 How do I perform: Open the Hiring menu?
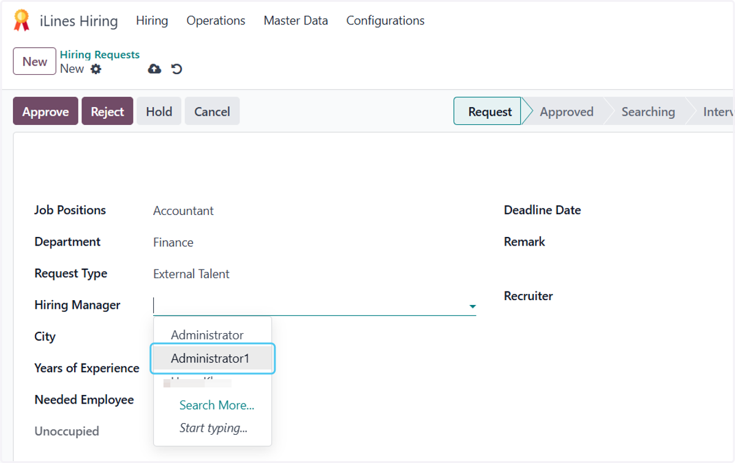pos(152,21)
